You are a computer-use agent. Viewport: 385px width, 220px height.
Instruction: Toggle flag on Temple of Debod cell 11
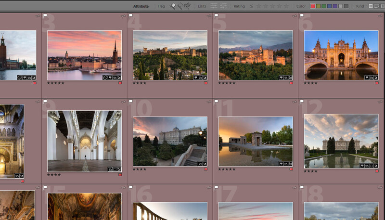tap(216, 102)
